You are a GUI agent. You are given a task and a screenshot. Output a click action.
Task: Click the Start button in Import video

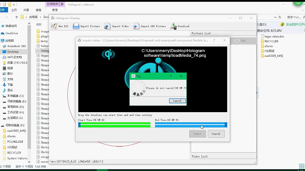[x=197, y=134]
